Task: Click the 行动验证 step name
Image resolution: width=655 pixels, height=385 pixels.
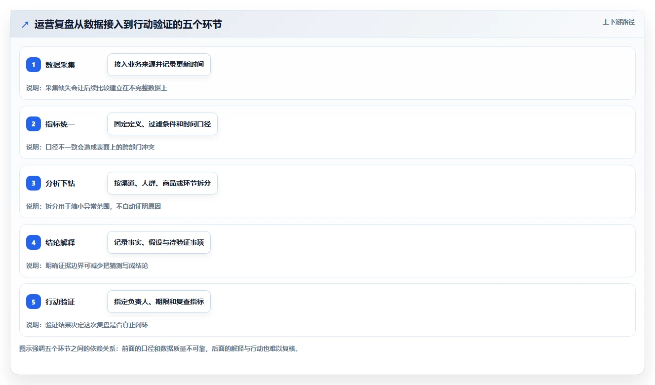Action: 60,302
